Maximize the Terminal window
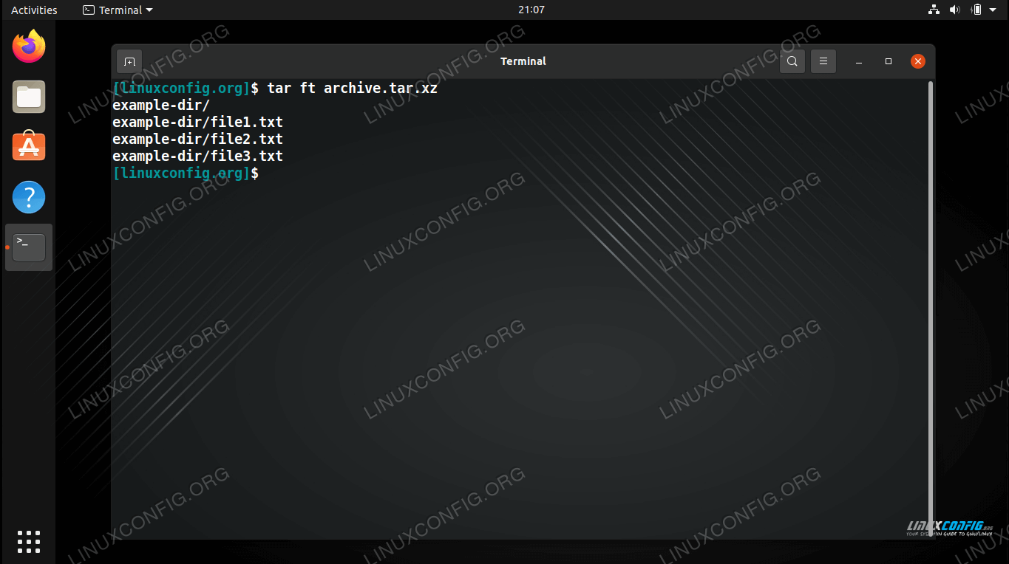This screenshot has width=1009, height=564. coord(889,61)
